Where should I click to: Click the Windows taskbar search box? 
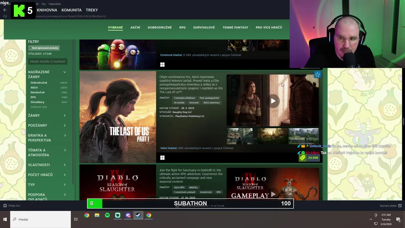tap(40, 219)
